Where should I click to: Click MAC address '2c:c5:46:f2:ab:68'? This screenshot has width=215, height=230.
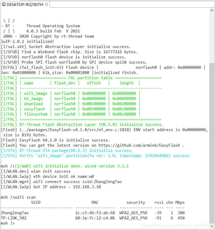pyautogui.click(x=95, y=213)
